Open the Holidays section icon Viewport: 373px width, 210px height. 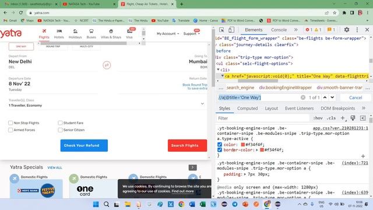click(x=75, y=31)
